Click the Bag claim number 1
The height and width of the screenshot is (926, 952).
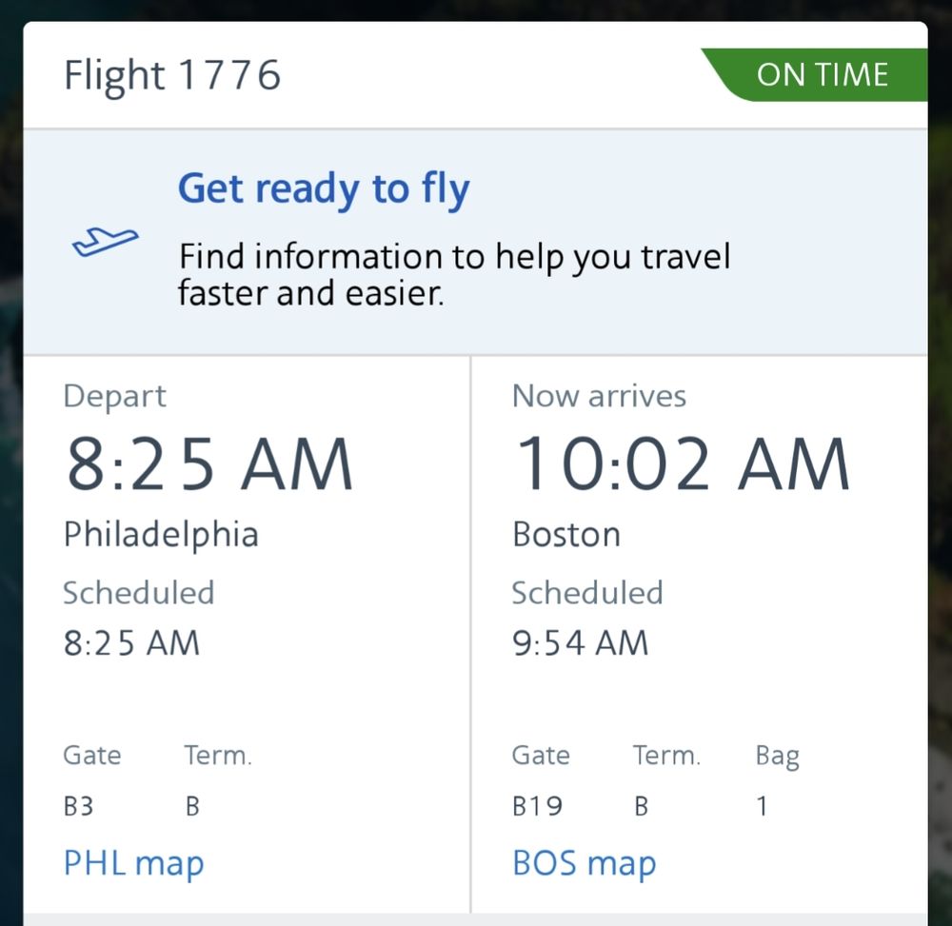[x=762, y=807]
